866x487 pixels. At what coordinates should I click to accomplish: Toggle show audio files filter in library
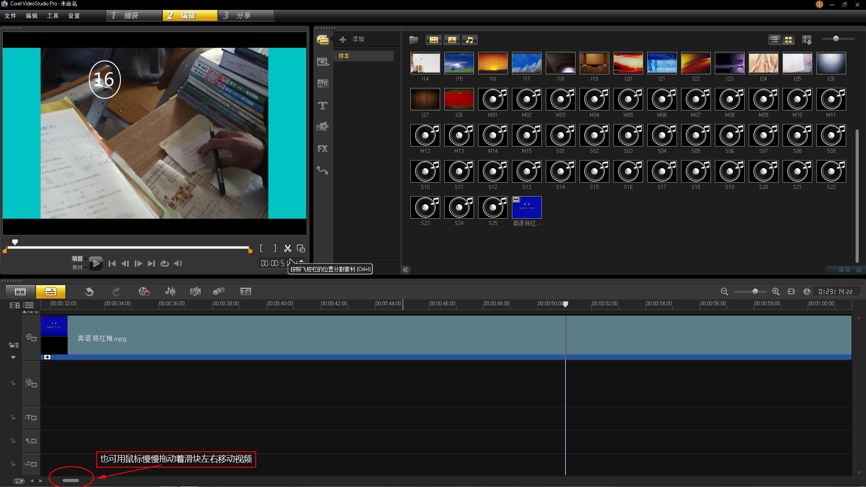(x=470, y=40)
